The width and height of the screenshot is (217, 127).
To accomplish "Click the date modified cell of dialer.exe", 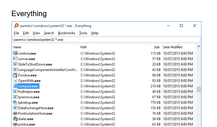I will pyautogui.click(x=178, y=119).
